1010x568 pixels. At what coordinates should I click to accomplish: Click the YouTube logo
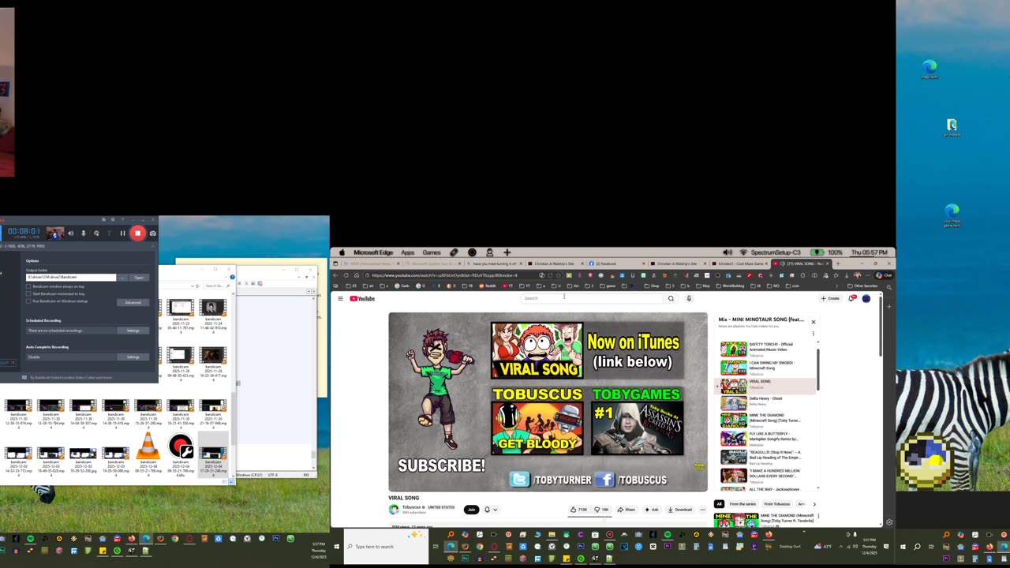click(362, 298)
